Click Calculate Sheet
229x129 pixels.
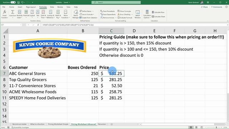pyautogui.click(x=158, y=16)
